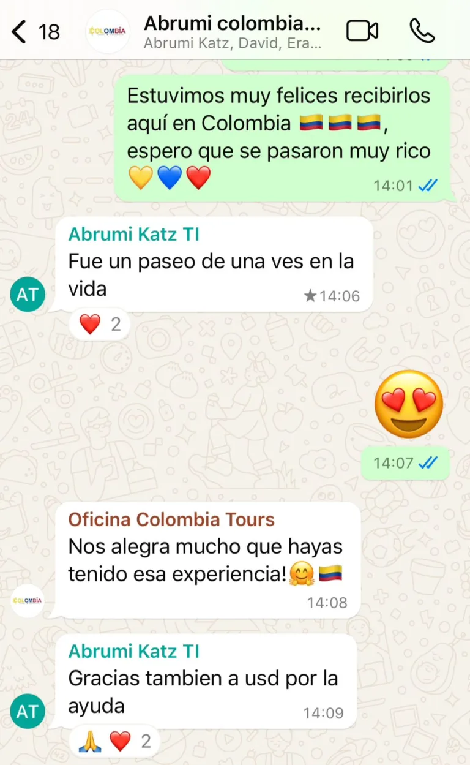
Task: Select the 'Nos alegra mucho' message bubble
Action: click(x=207, y=560)
